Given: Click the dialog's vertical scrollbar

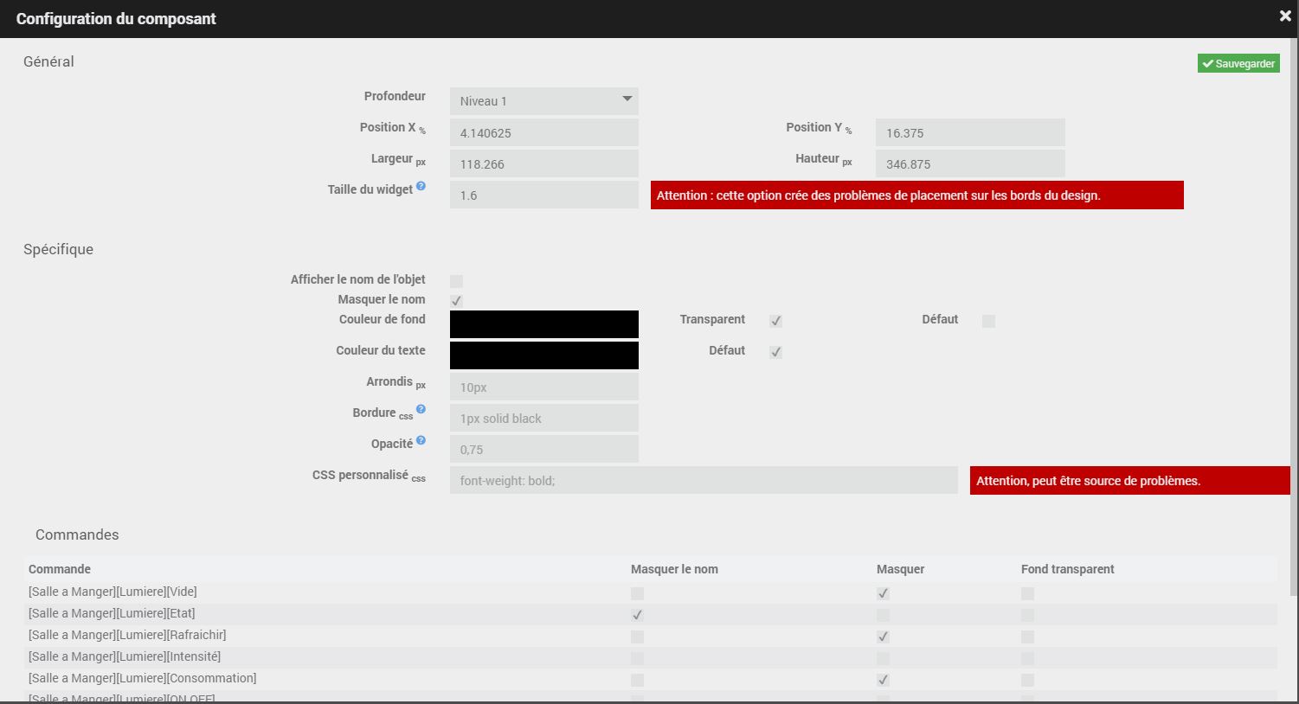Looking at the screenshot, I should (1295, 317).
